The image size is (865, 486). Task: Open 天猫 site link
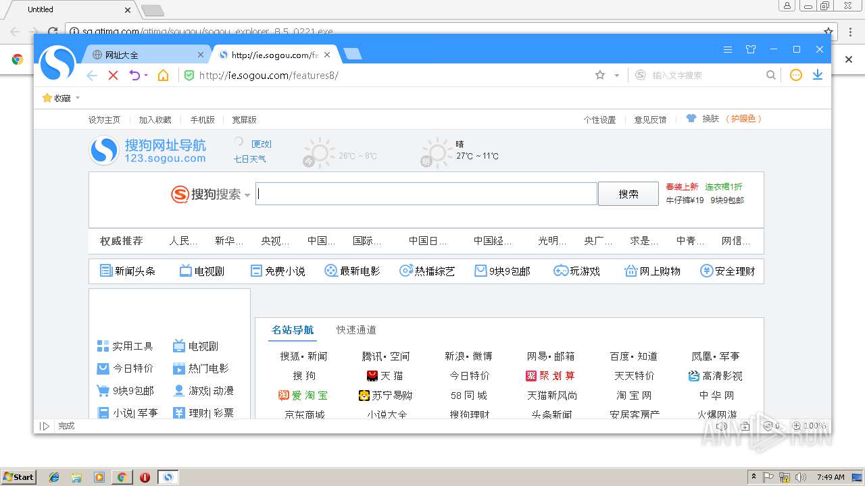click(385, 376)
